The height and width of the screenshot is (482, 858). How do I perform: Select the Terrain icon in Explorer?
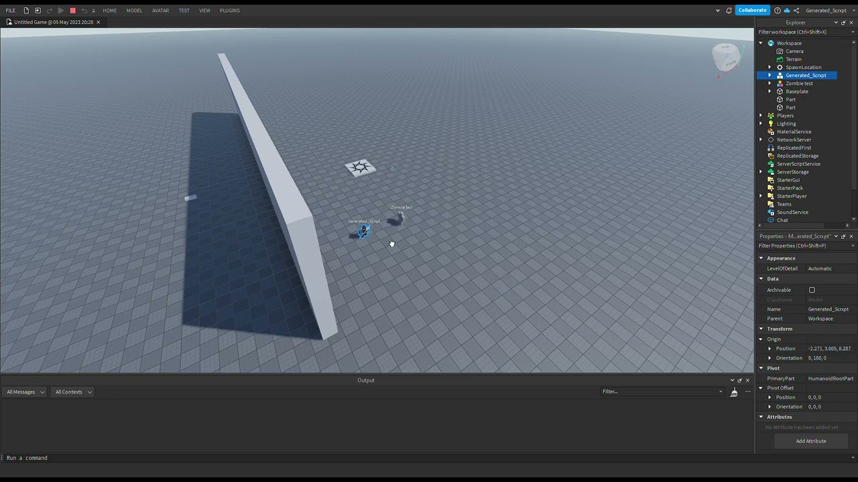point(780,60)
